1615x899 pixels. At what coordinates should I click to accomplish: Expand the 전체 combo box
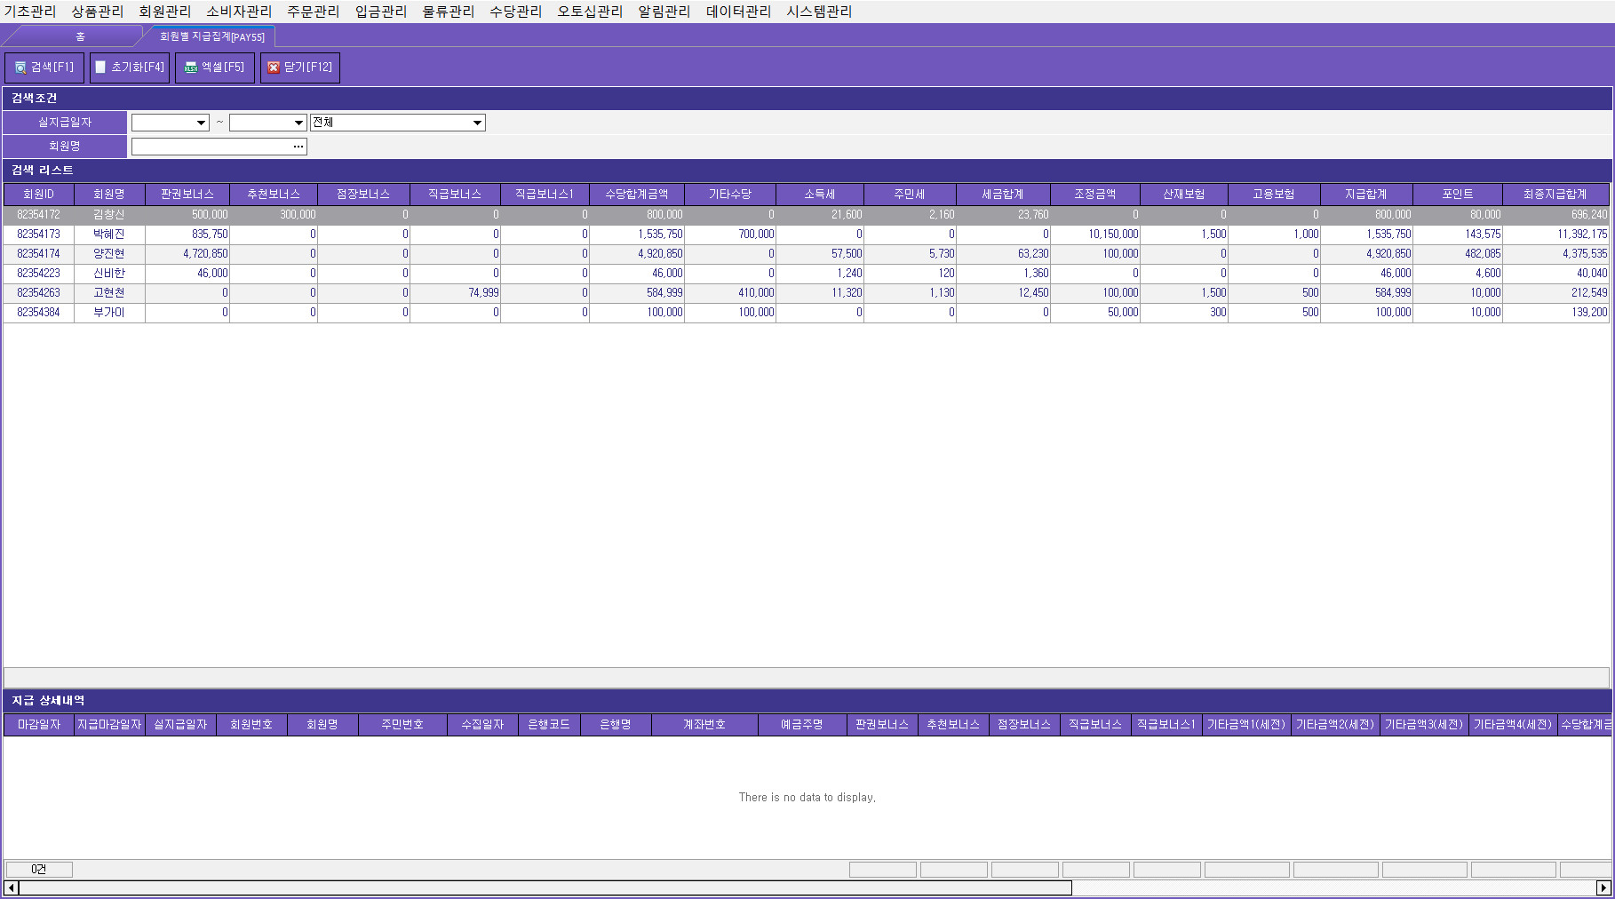(x=478, y=123)
